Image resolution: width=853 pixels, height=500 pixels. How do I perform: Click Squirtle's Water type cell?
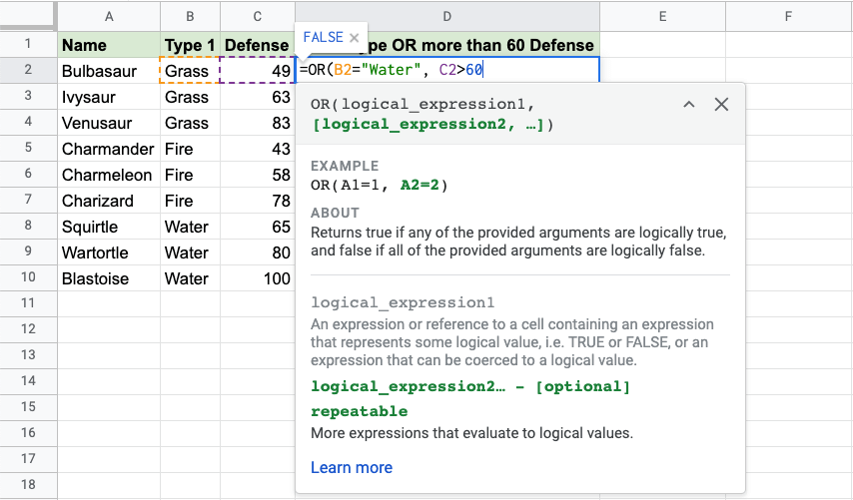[x=189, y=227]
